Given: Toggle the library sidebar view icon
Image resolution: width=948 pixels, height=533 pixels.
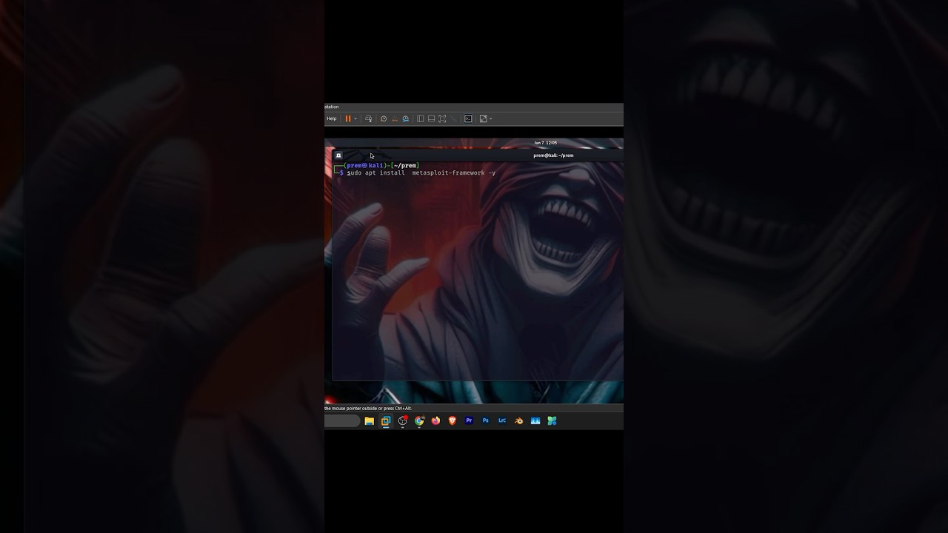Looking at the screenshot, I should click(421, 118).
